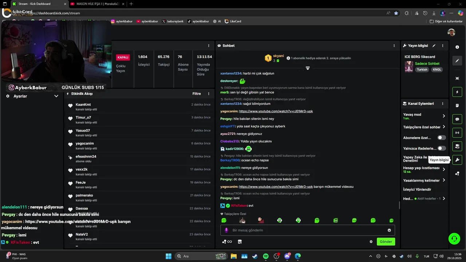Viewport: 466px width, 262px height.
Task: Open Yayın bilgisi panel three-dot menu
Action: (x=443, y=45)
